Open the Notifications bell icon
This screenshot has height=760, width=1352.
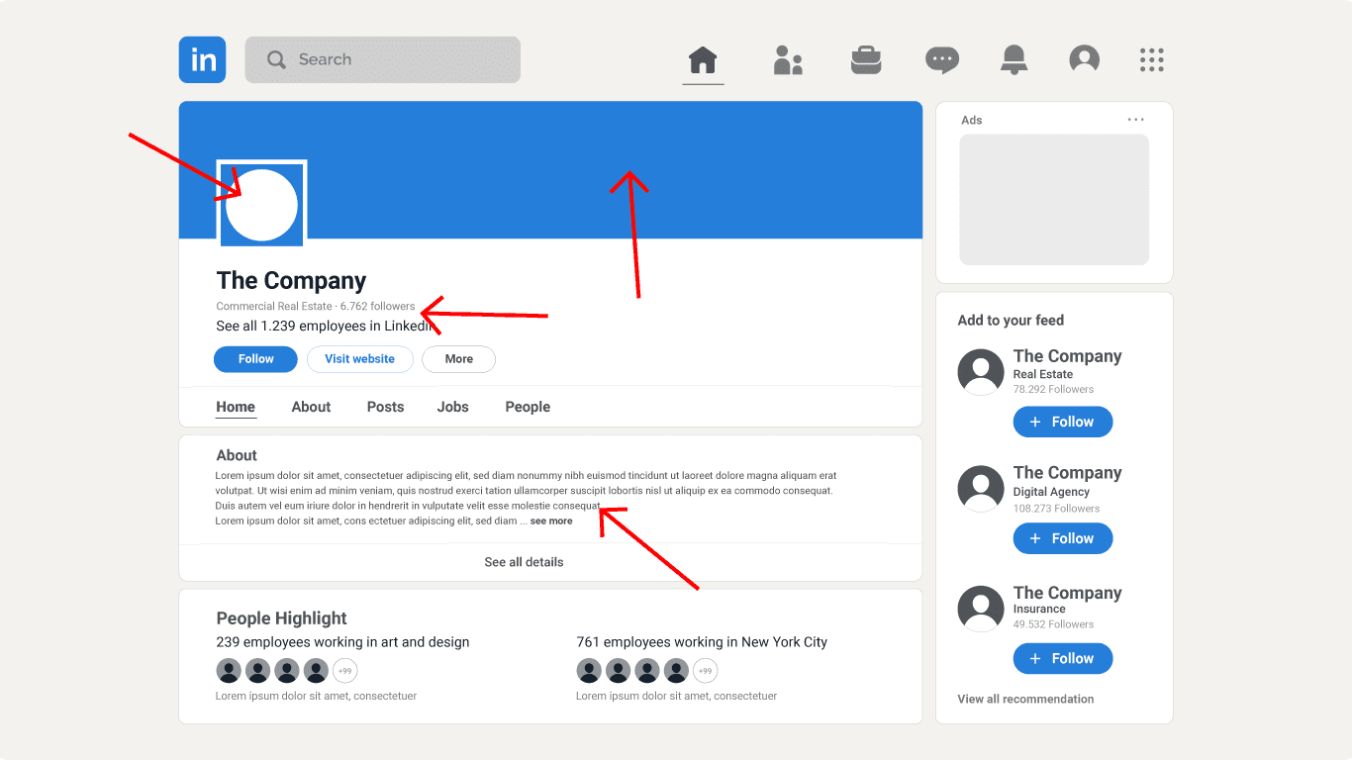pos(1014,59)
